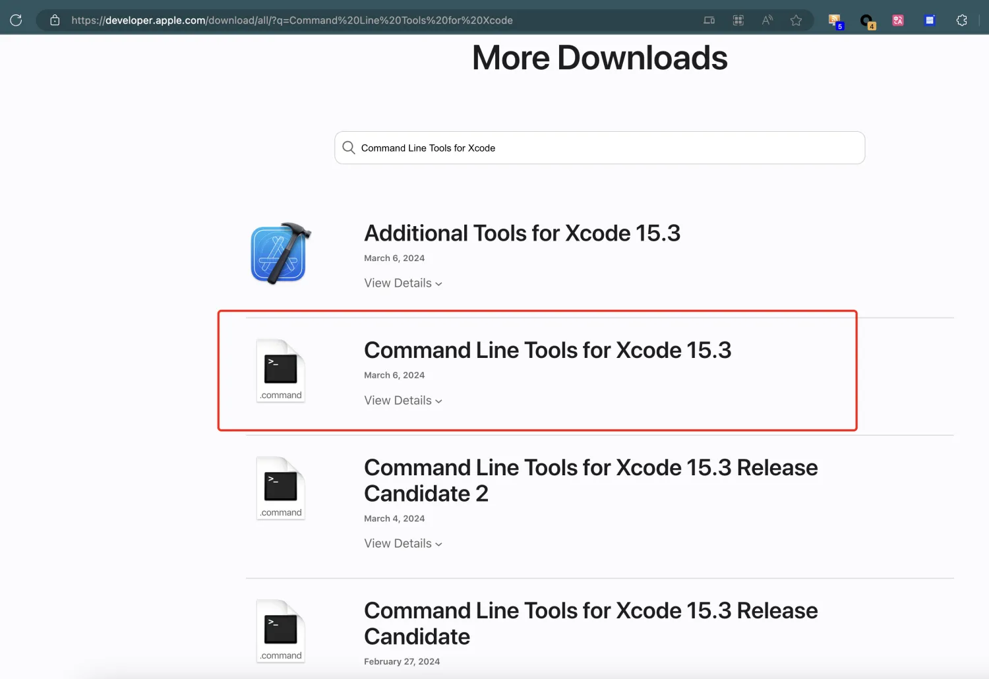Click the site lock icon in the address bar

55,20
